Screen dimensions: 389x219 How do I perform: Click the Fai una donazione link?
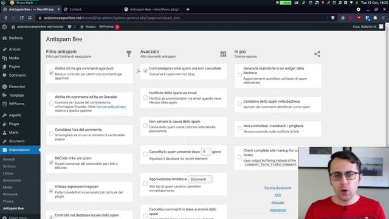click(278, 188)
